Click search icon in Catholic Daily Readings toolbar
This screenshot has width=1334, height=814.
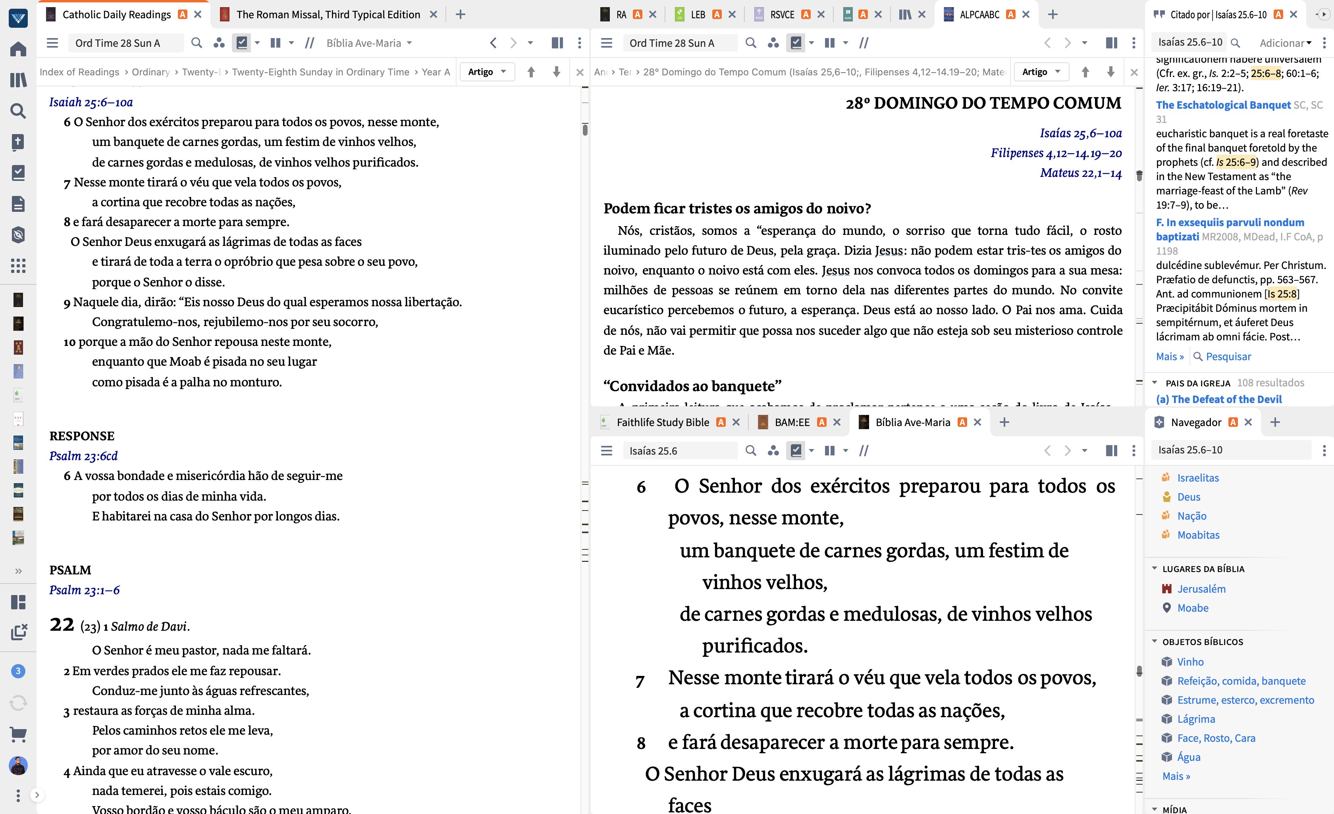(x=197, y=43)
